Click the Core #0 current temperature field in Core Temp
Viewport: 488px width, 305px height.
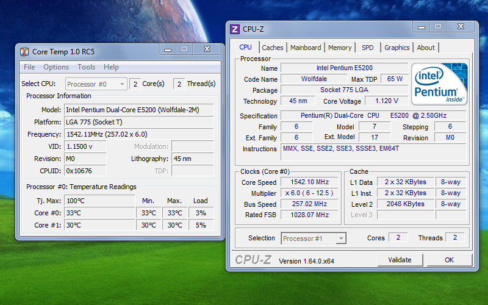[99, 213]
